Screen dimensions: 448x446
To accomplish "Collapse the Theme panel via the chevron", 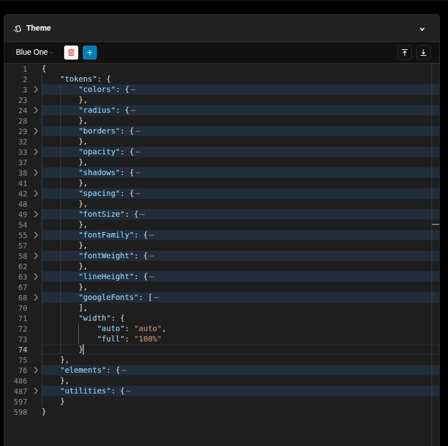I will tap(422, 29).
